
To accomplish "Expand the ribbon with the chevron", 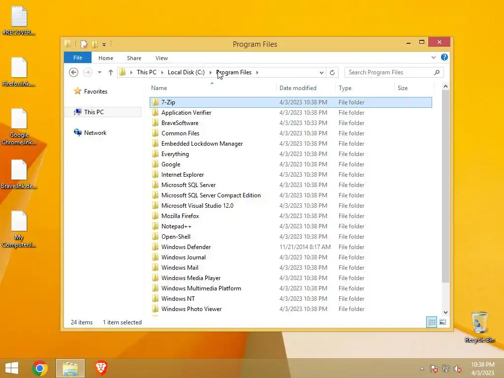I will (433, 57).
